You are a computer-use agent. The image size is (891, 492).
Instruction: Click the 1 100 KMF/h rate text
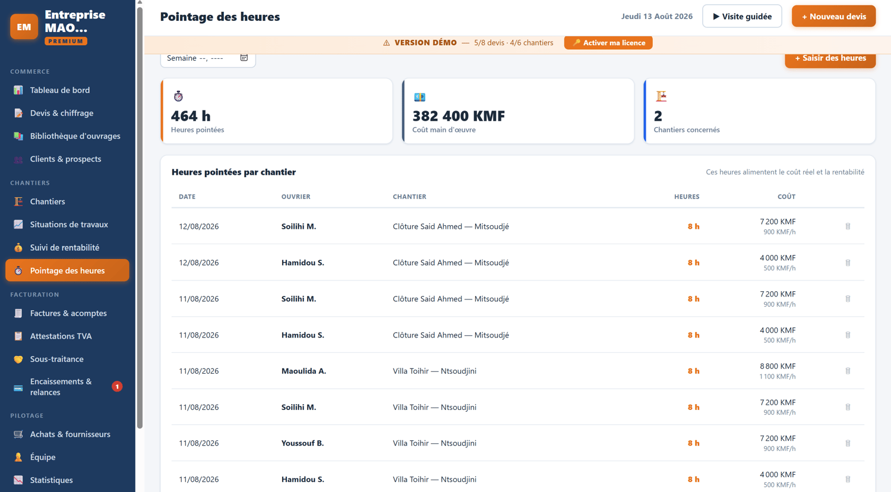(x=778, y=377)
